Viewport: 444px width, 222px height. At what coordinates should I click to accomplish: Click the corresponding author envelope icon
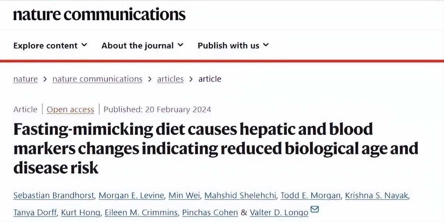315,210
